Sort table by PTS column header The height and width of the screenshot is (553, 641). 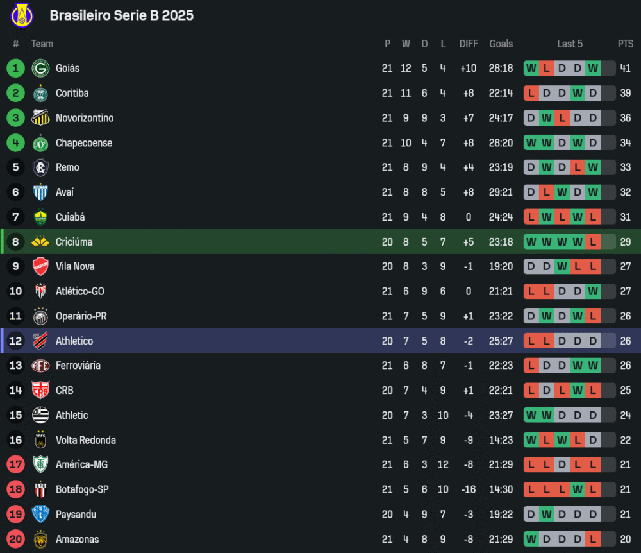[625, 44]
